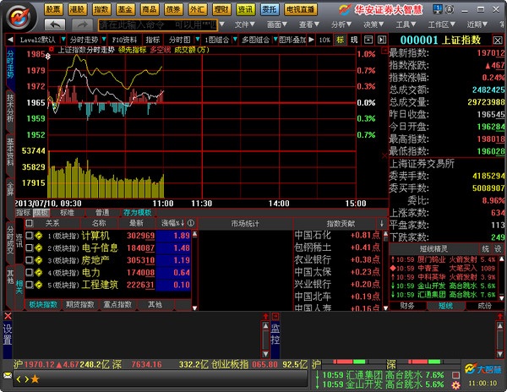Click the 设 settings button on 短线精灵
Viewport: 507px width, 392px height.
click(x=498, y=248)
